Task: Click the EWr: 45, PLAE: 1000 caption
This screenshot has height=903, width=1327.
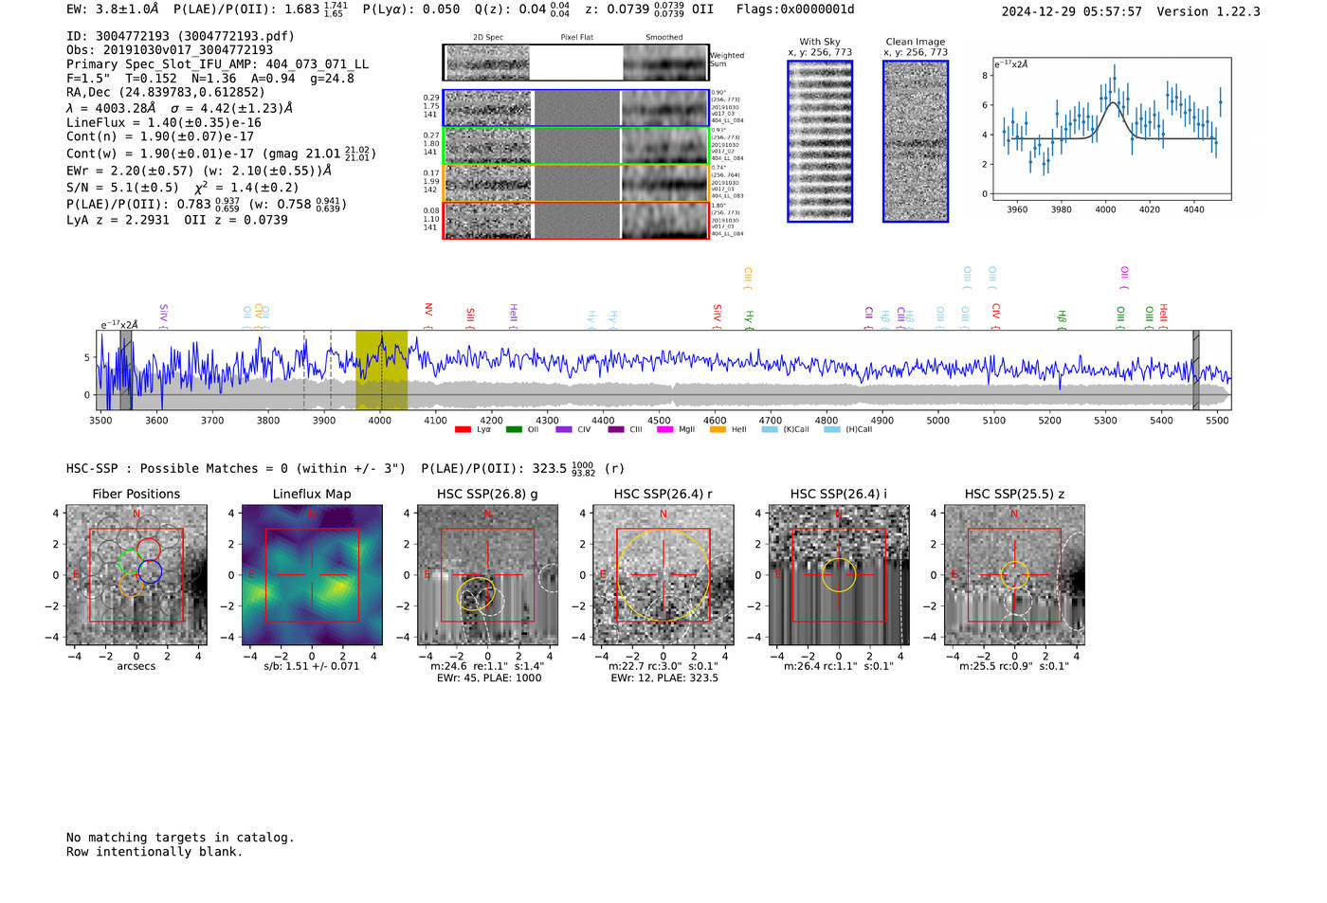Action: (487, 678)
